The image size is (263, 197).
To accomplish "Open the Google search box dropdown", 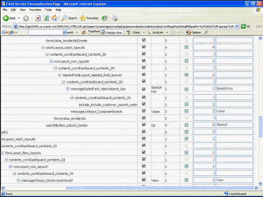I will tap(65, 32).
